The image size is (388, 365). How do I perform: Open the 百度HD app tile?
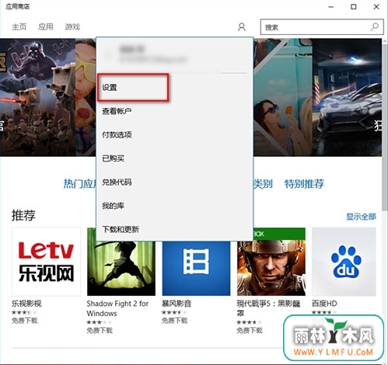(344, 262)
